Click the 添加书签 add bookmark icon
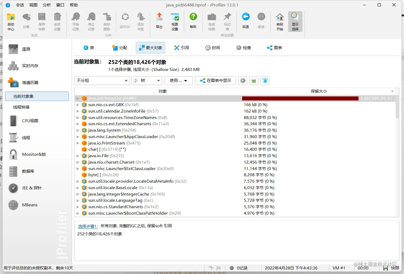 pos(141,21)
